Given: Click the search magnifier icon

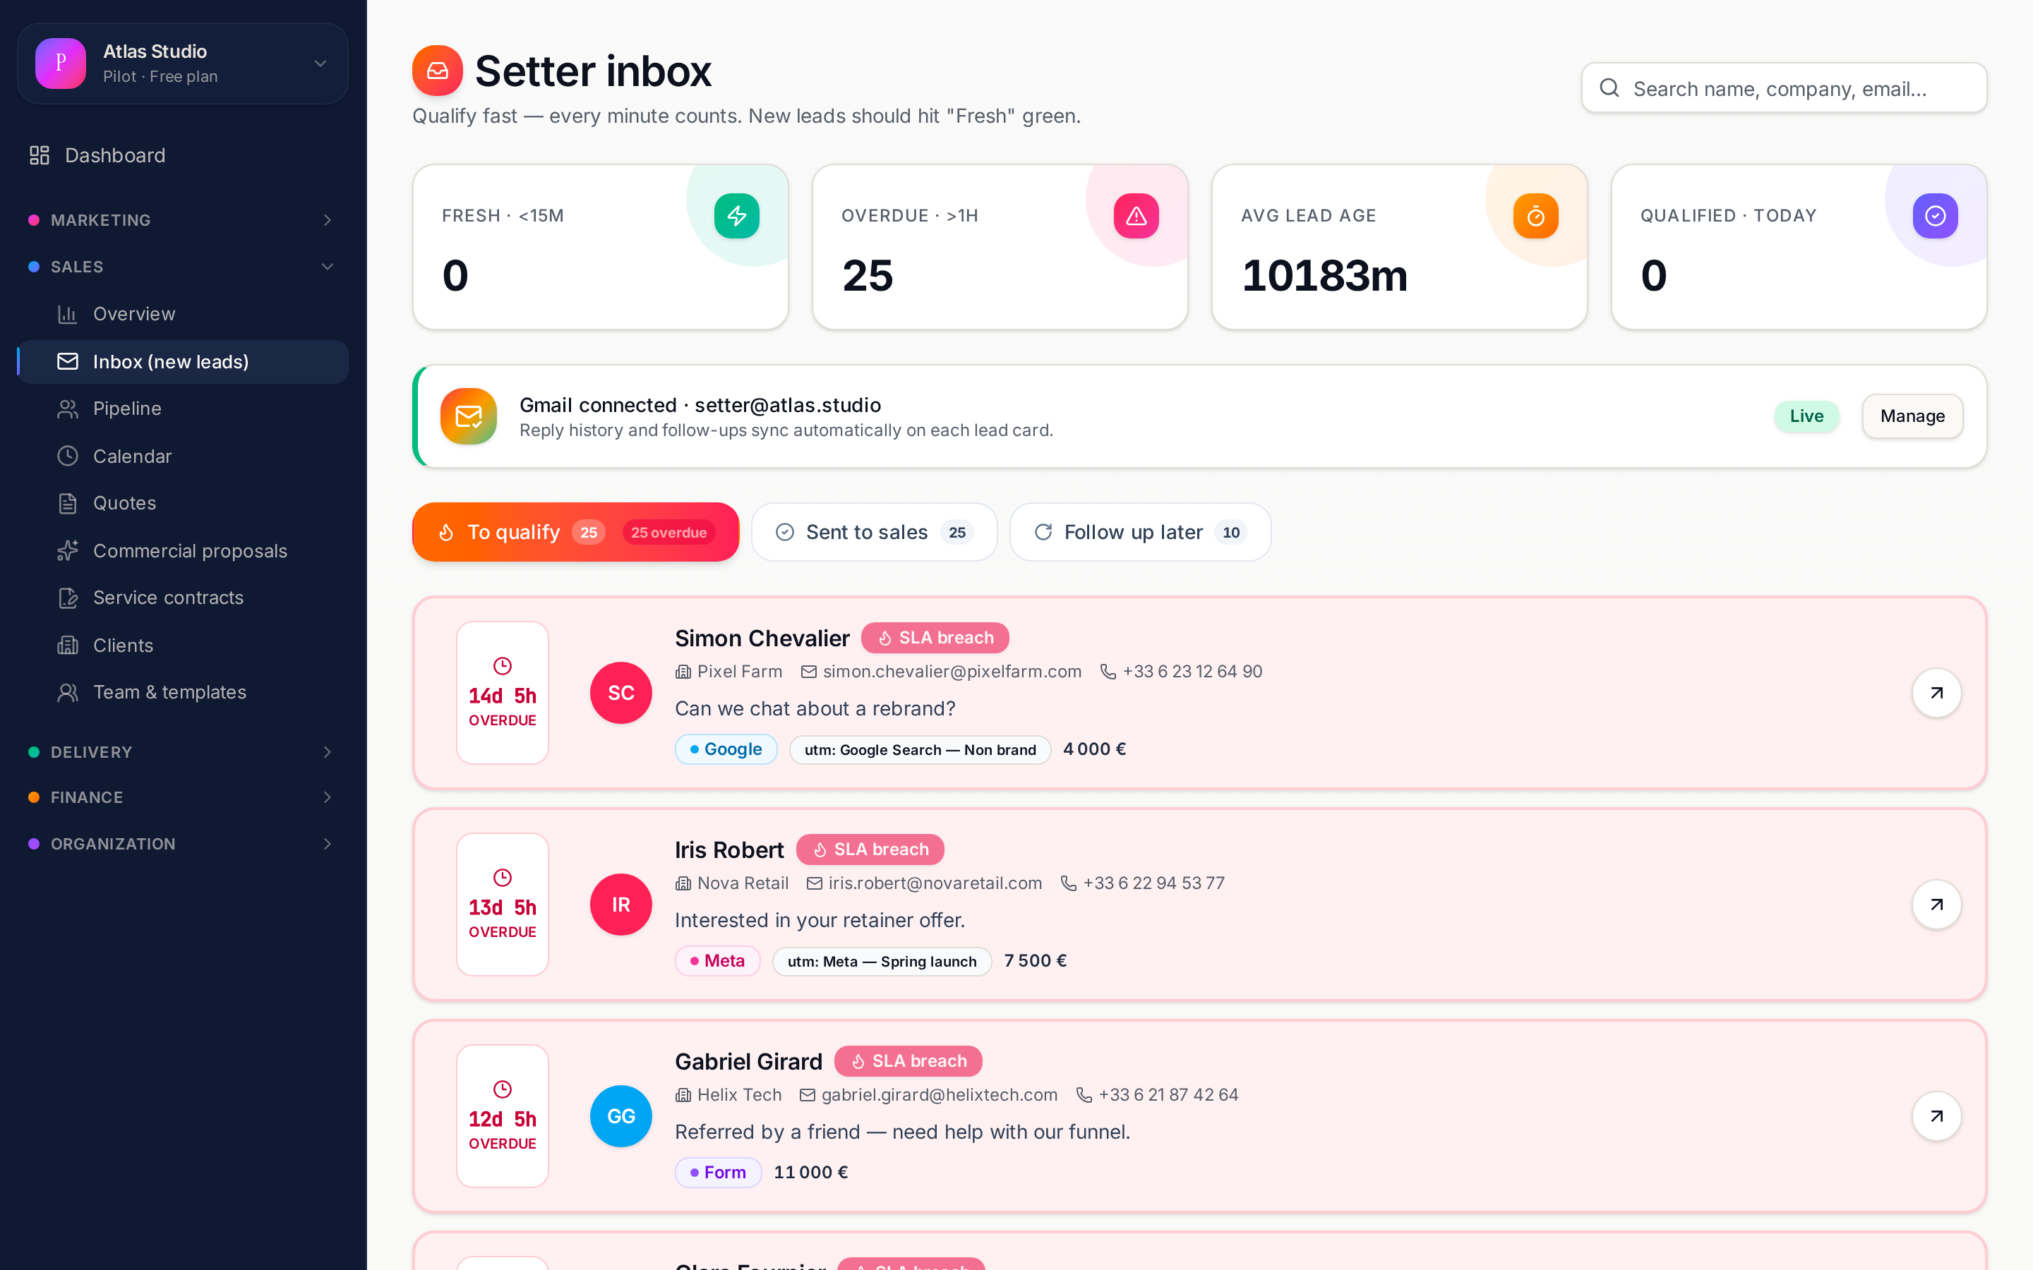Looking at the screenshot, I should 1609,88.
